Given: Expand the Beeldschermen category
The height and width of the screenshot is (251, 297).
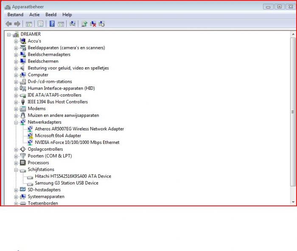Looking at the screenshot, I should (x=16, y=62).
